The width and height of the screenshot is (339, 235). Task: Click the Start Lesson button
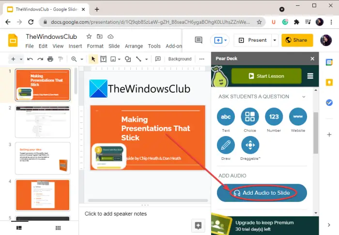(266, 76)
